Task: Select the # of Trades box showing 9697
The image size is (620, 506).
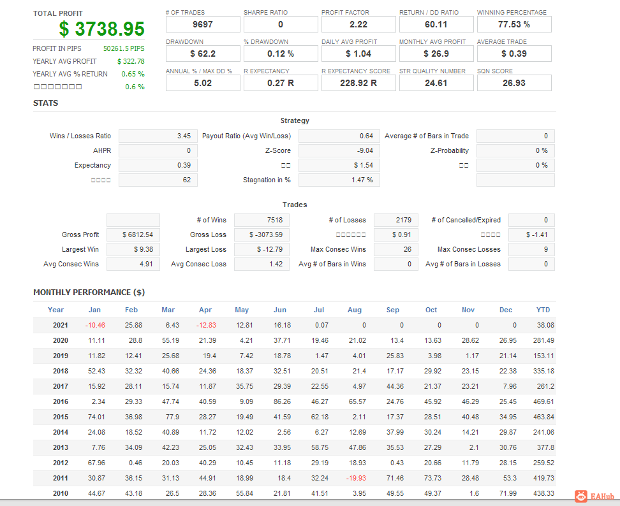Action: (203, 24)
